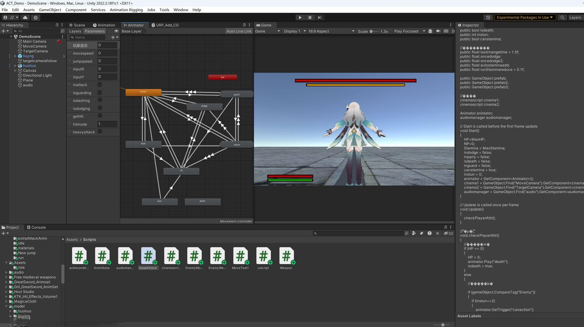Viewport: 584px width, 327px height.
Task: Open the cloud services icon
Action: pos(25,18)
